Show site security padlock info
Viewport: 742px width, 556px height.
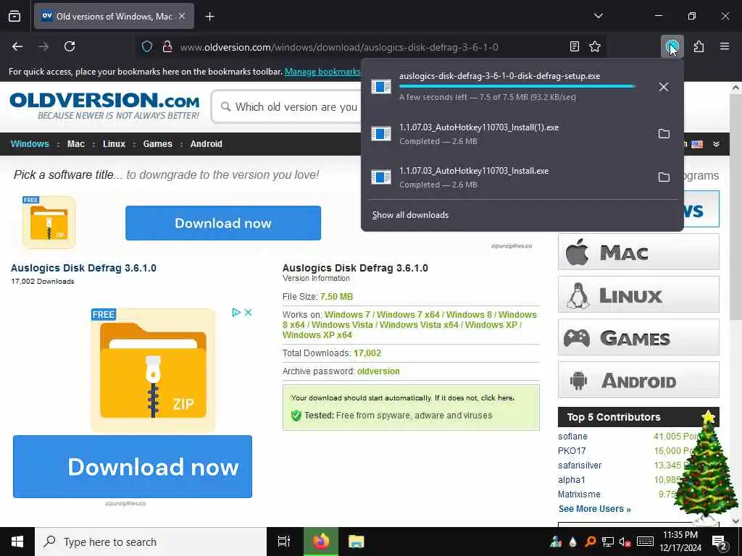pos(167,47)
